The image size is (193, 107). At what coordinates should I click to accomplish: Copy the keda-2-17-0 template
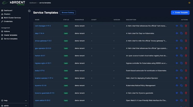pyautogui.click(x=181, y=70)
